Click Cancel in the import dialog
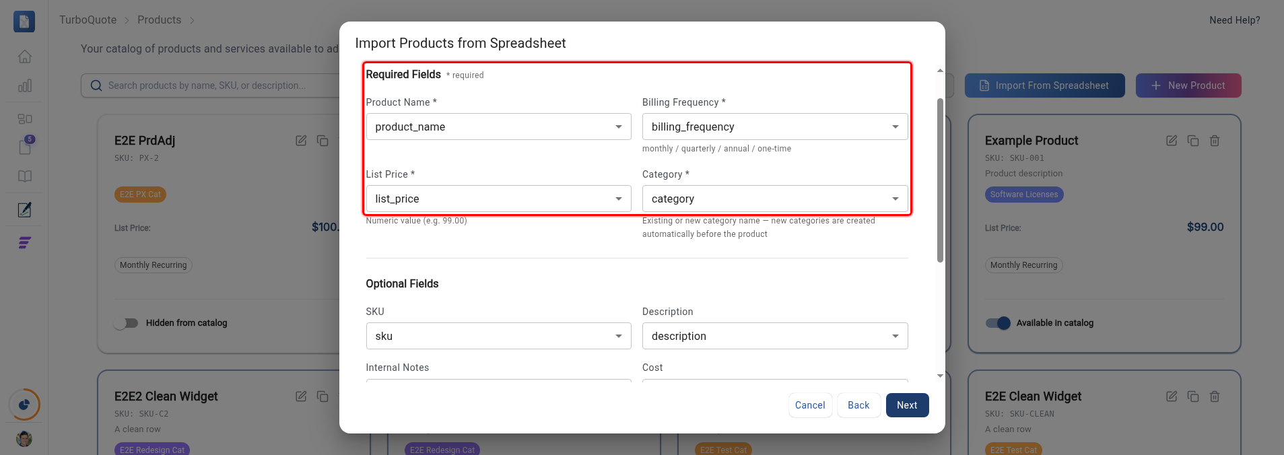The image size is (1284, 455). point(810,405)
